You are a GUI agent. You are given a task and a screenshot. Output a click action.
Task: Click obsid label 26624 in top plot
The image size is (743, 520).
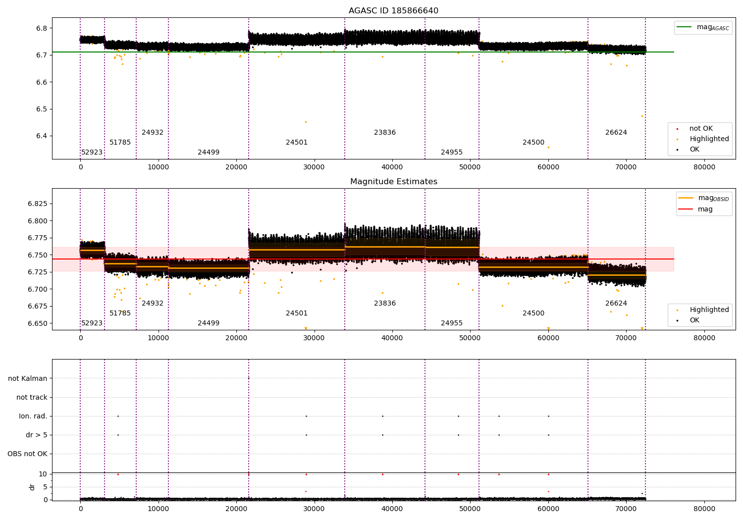click(x=616, y=132)
